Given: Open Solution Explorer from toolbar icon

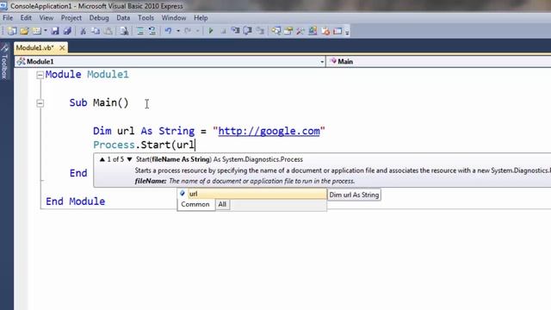Looking at the screenshot, I should point(275,31).
